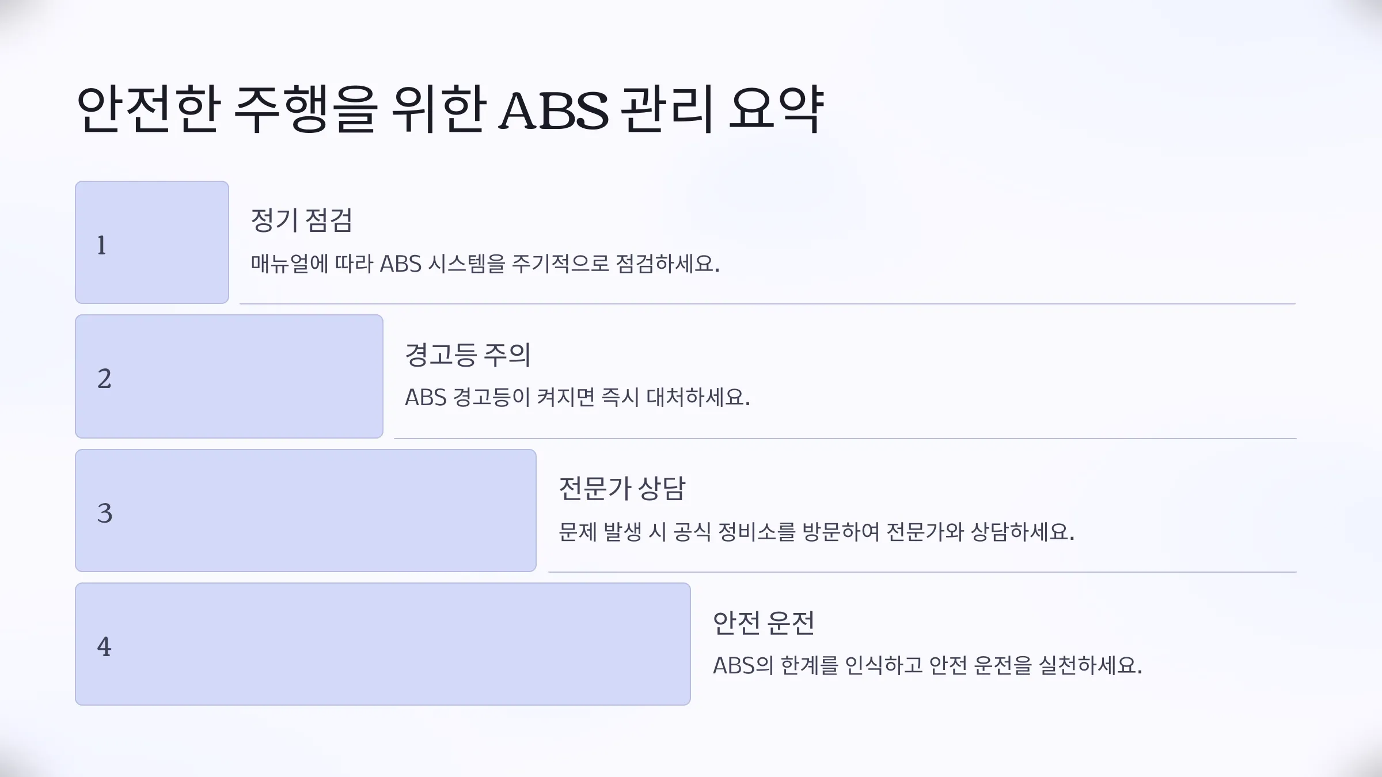
Task: Select text ABS 경고등이 켜지면 즉시 대처하세요
Action: click(578, 397)
